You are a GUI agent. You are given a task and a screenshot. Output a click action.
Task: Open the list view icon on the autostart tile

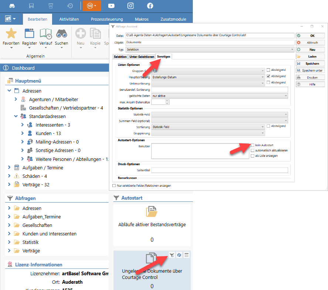click(x=187, y=255)
